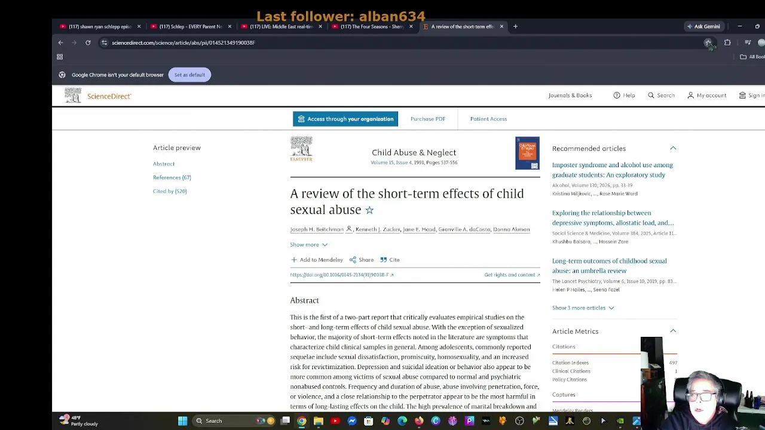The width and height of the screenshot is (765, 430).
Task: Open Windows Start menu
Action: [183, 421]
